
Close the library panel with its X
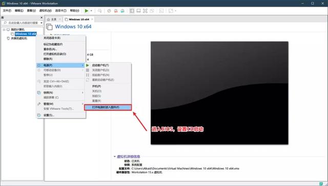[42, 17]
